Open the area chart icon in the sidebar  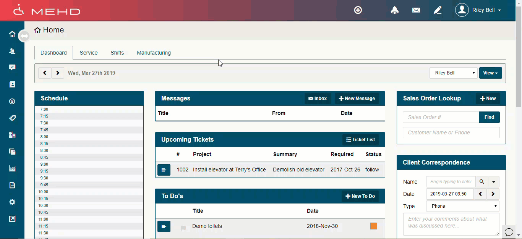point(12,168)
